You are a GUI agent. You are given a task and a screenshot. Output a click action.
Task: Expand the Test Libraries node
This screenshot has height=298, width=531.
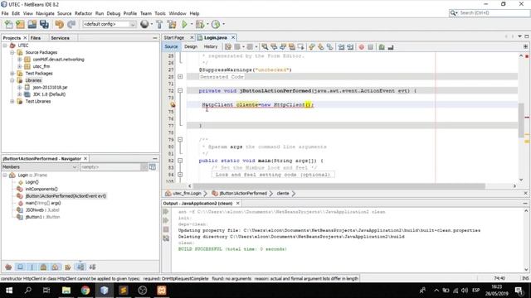point(12,101)
